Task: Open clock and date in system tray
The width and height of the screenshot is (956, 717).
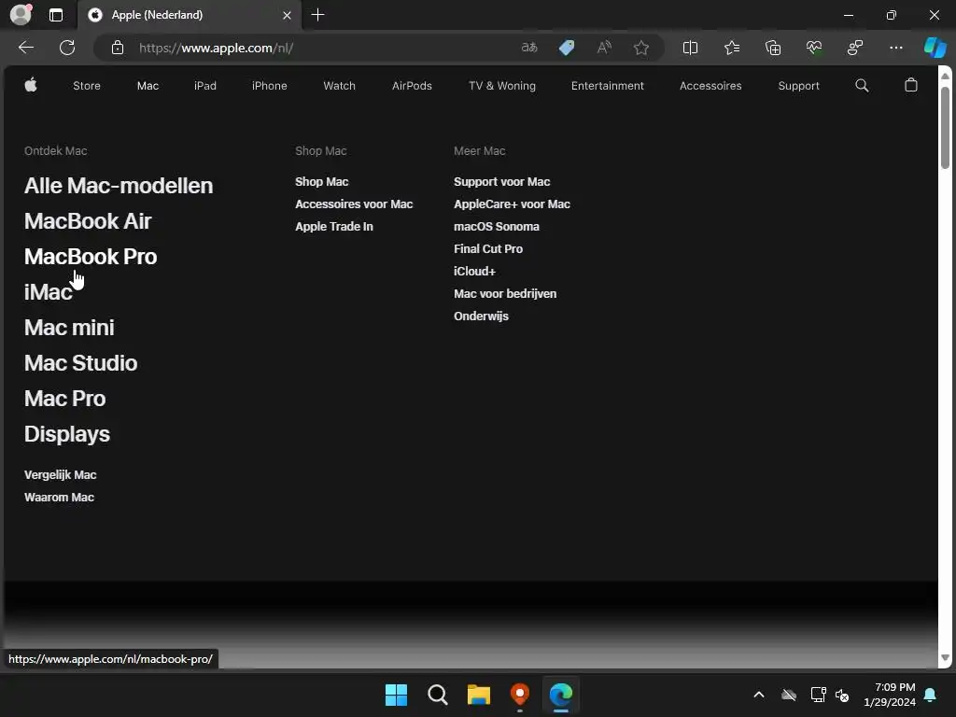Action: [890, 695]
